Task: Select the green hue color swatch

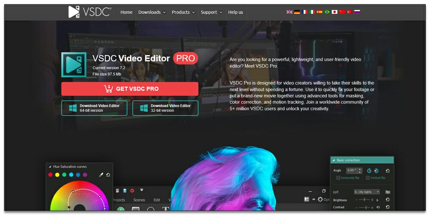Action: coord(64,175)
